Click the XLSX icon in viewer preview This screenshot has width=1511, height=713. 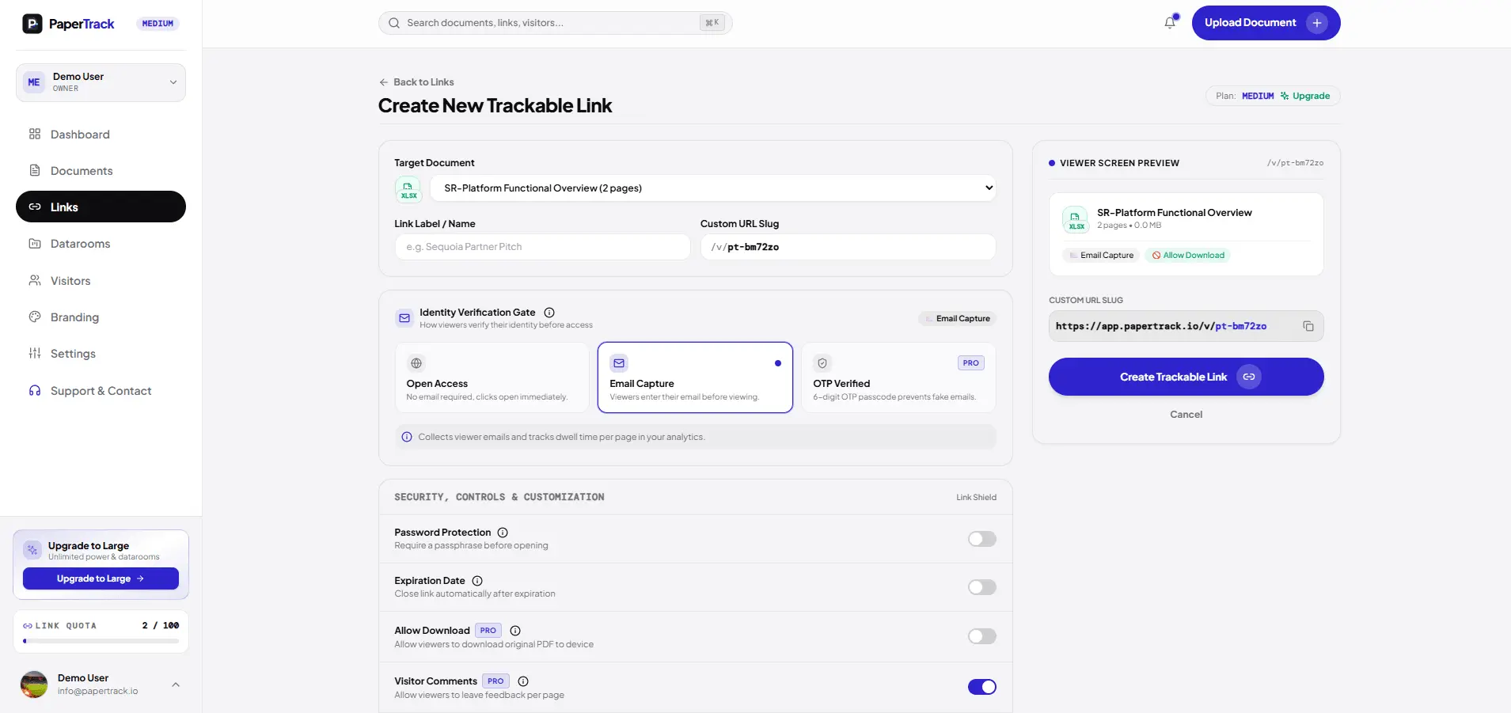[x=1076, y=219]
